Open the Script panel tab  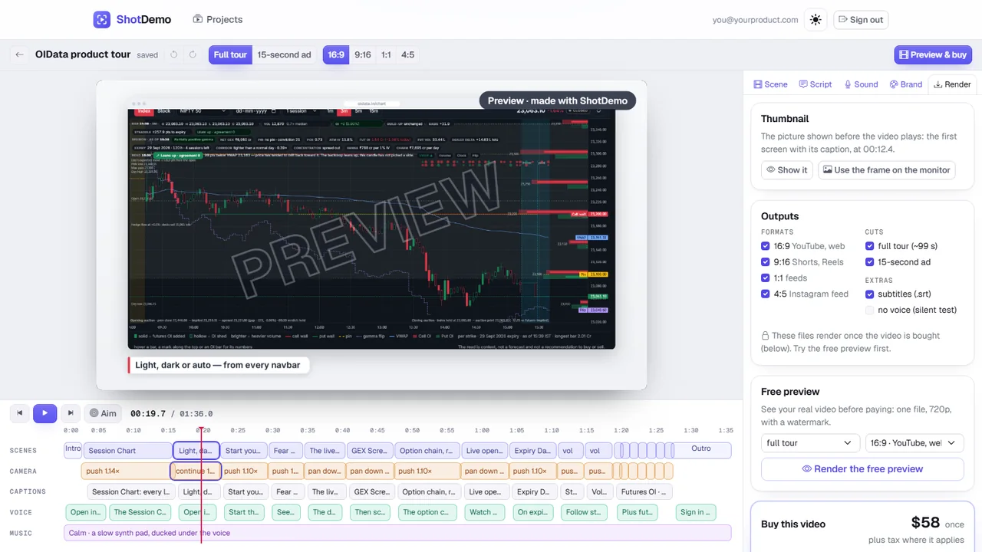(x=816, y=84)
